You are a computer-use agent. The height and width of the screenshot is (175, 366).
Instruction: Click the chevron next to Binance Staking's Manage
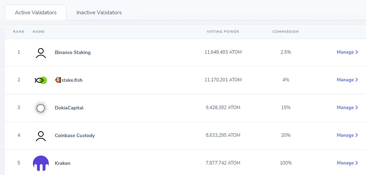coord(357,52)
